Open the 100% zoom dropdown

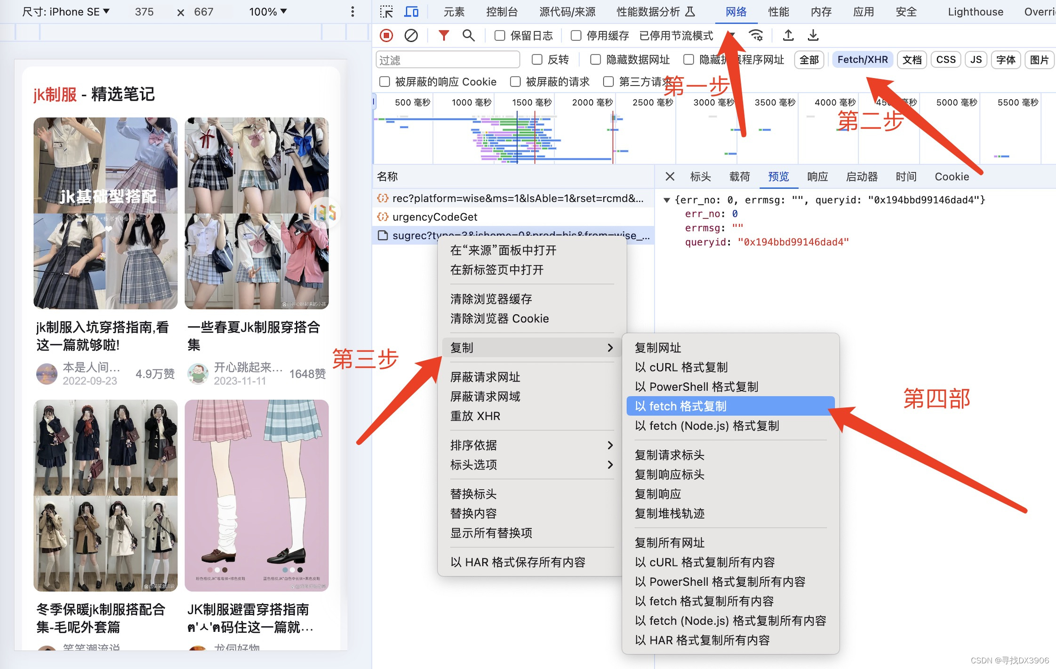pyautogui.click(x=267, y=12)
